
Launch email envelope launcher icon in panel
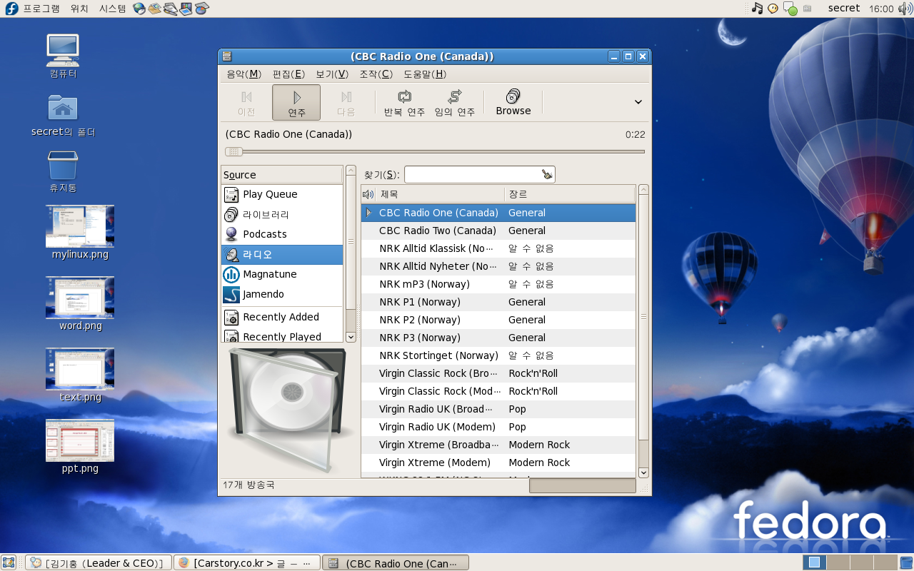point(155,9)
